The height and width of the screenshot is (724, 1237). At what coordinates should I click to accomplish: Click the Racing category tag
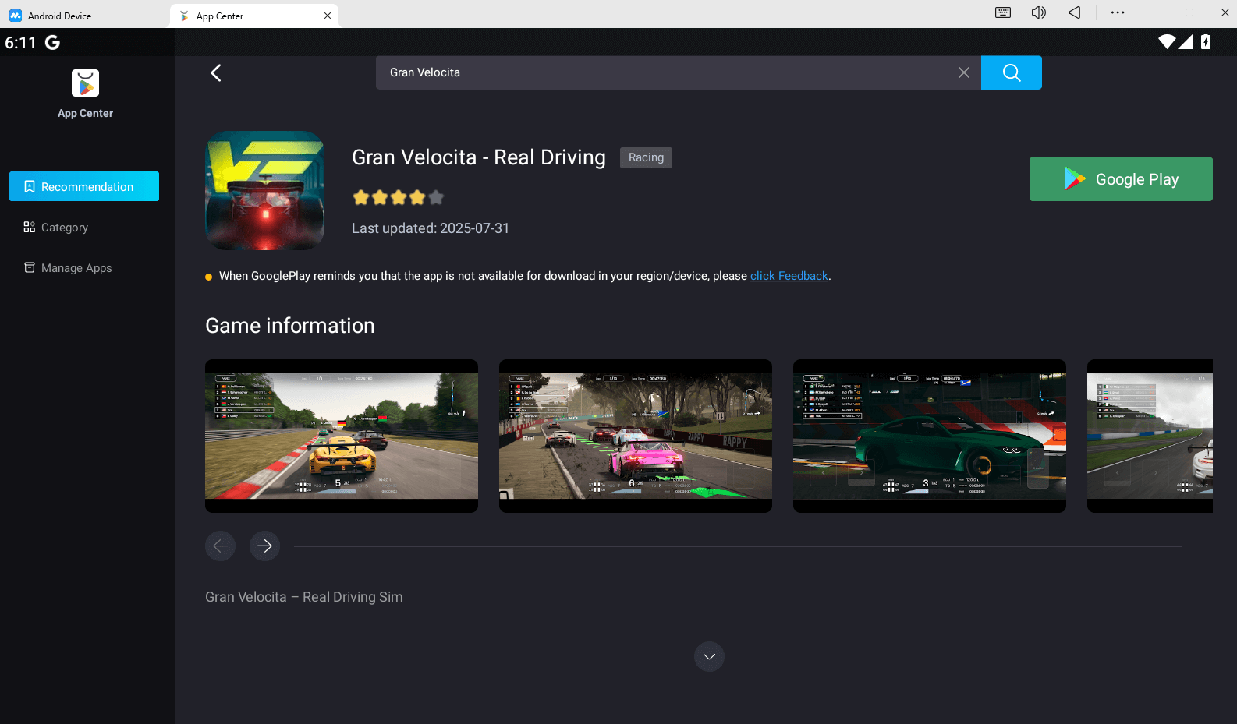pos(646,157)
